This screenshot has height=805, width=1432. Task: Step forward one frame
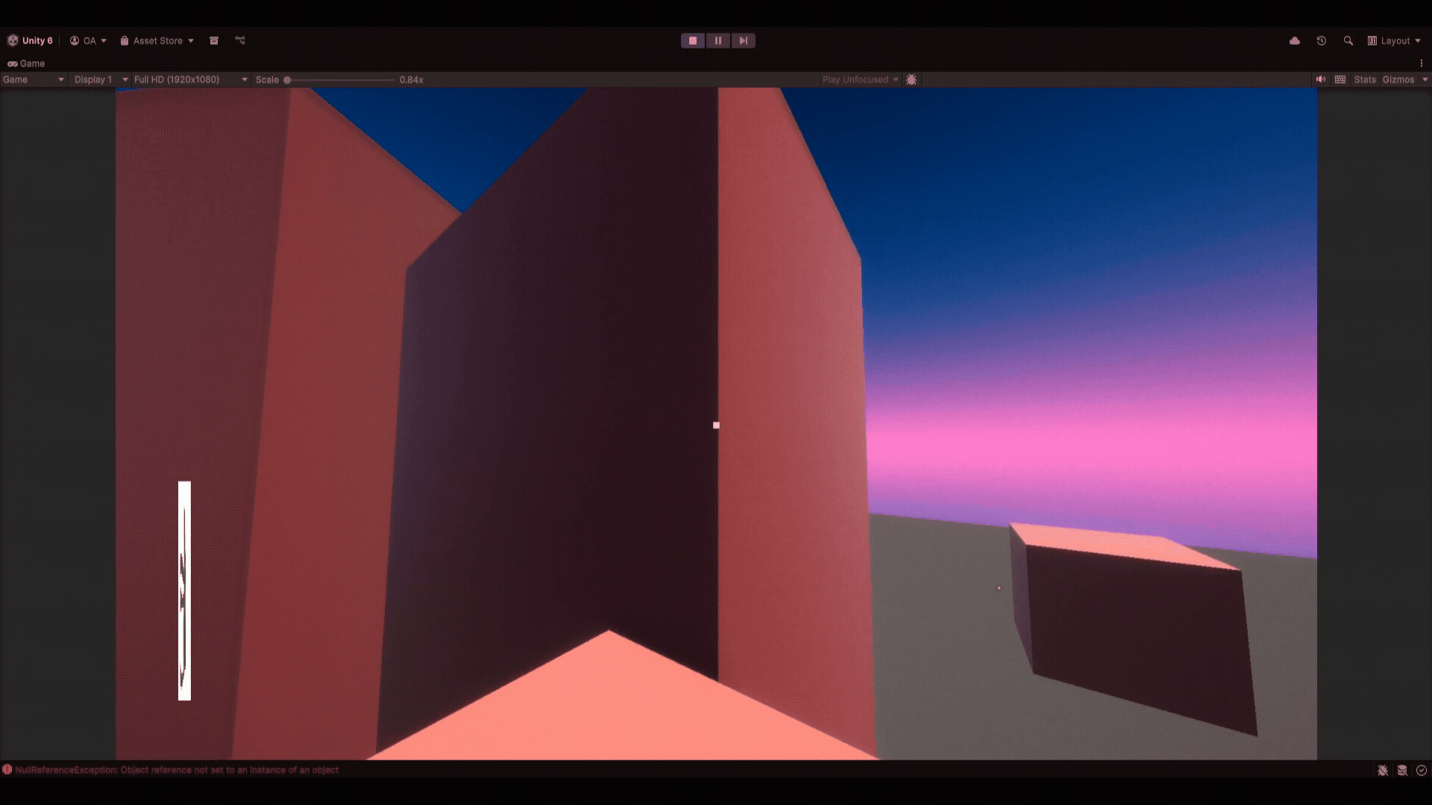tap(743, 41)
